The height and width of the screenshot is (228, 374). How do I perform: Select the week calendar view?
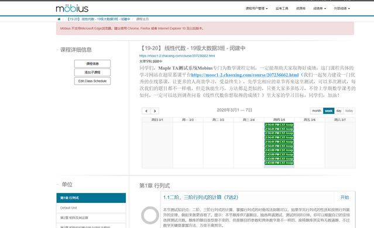point(329,110)
